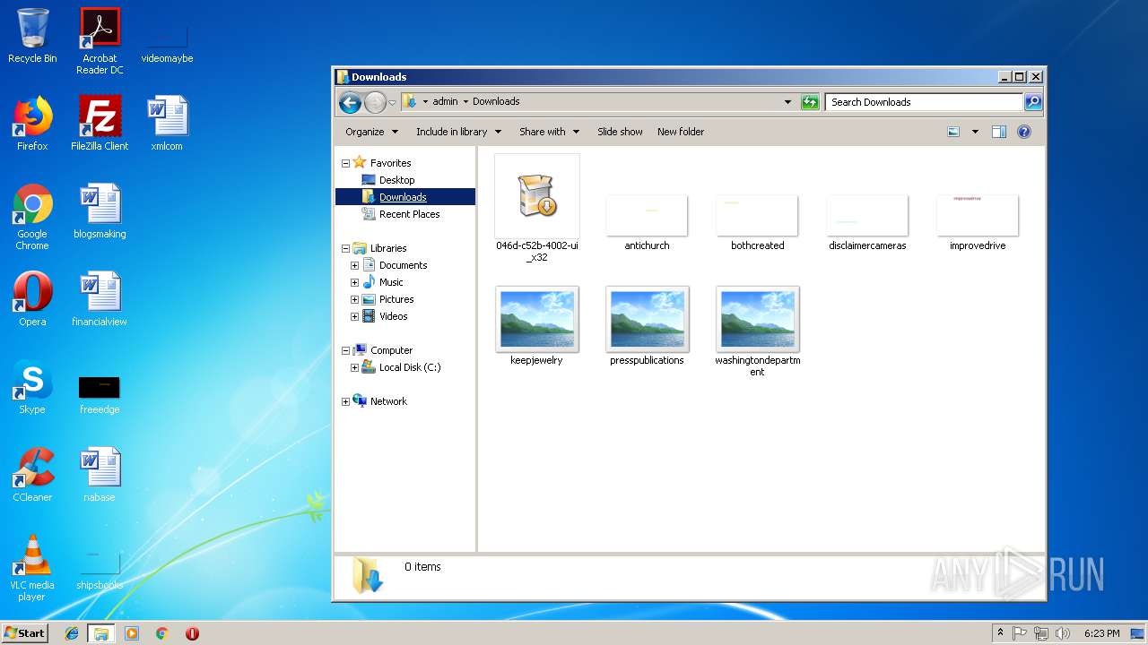
Task: Open Windows Media Player from taskbar
Action: click(132, 633)
